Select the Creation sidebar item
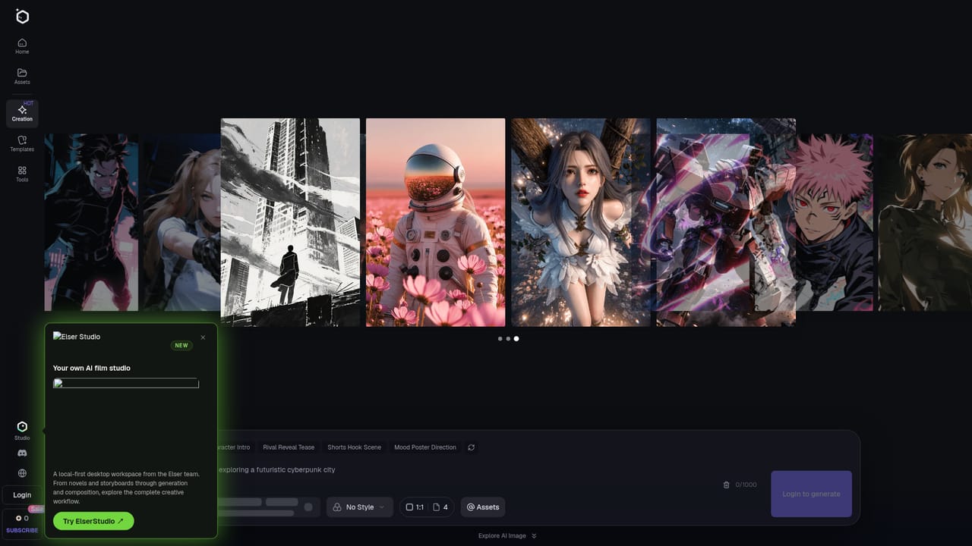Screen dimensions: 972x546 [x=22, y=113]
